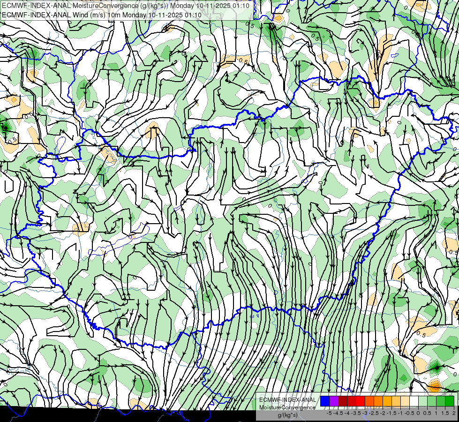
Task: Click the white legend swatch -0.5 to 0
Action: click(414, 401)
